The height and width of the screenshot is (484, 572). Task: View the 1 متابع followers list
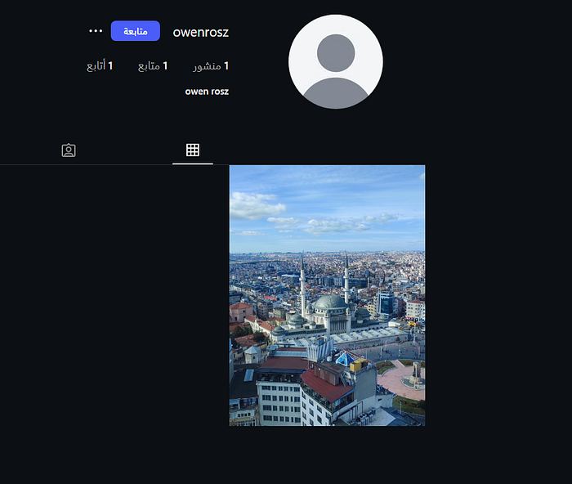pos(153,66)
